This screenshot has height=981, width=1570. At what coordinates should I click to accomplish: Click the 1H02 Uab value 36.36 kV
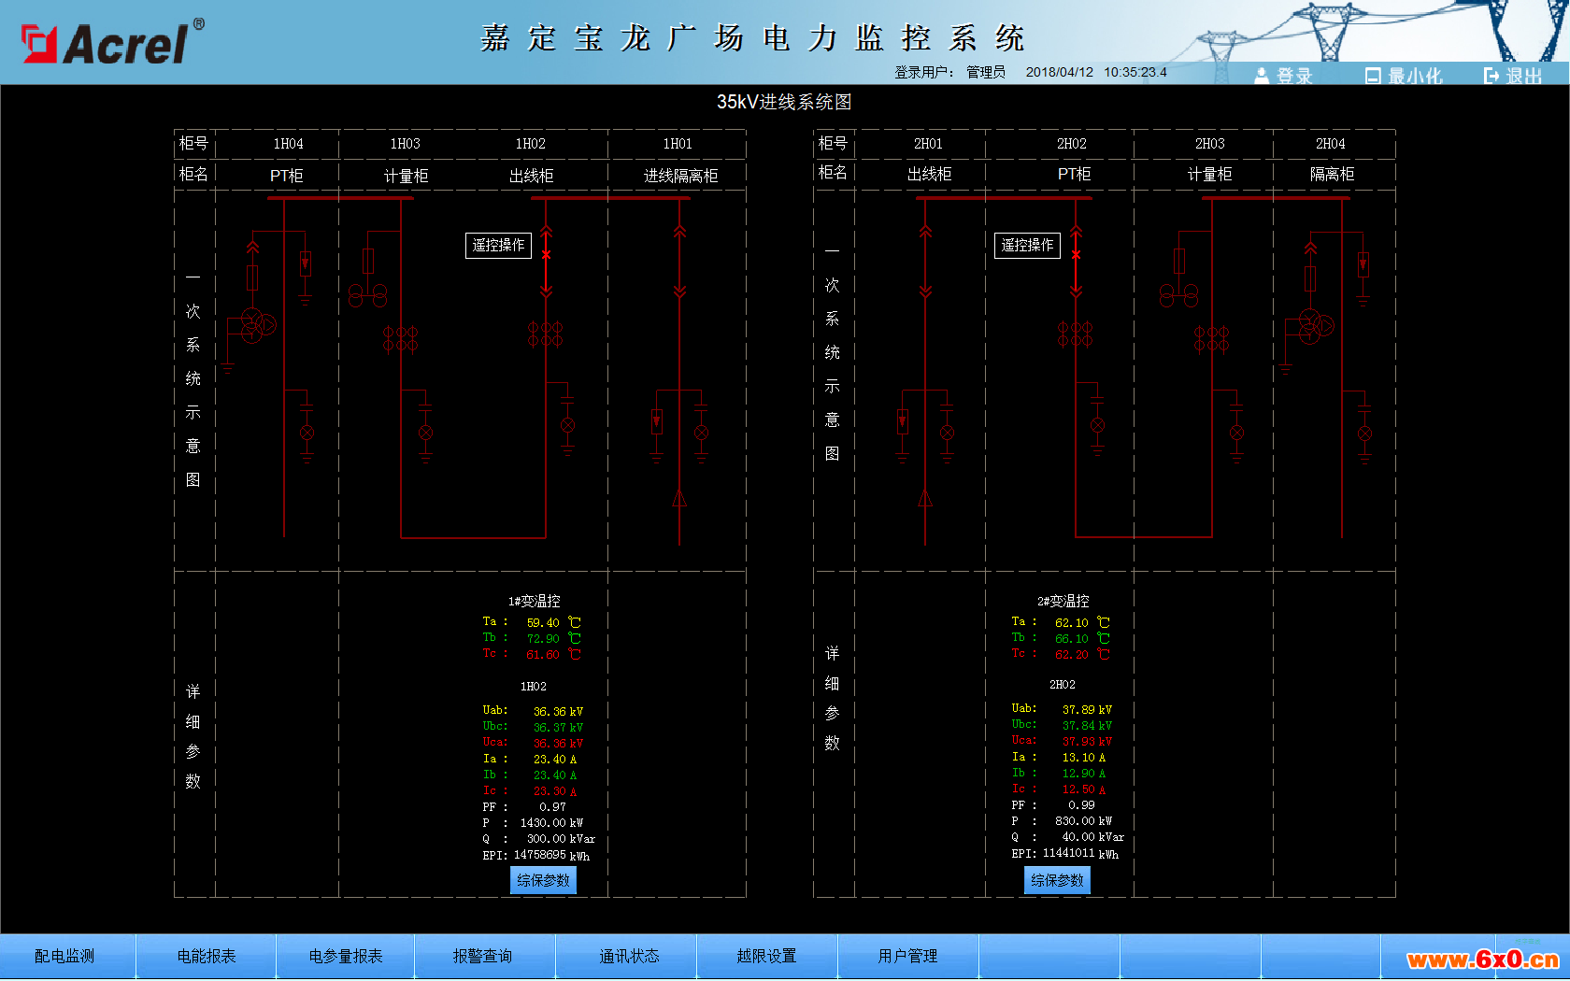[558, 711]
